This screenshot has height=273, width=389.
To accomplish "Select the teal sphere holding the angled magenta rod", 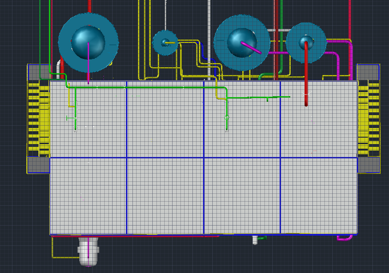I will (242, 42).
